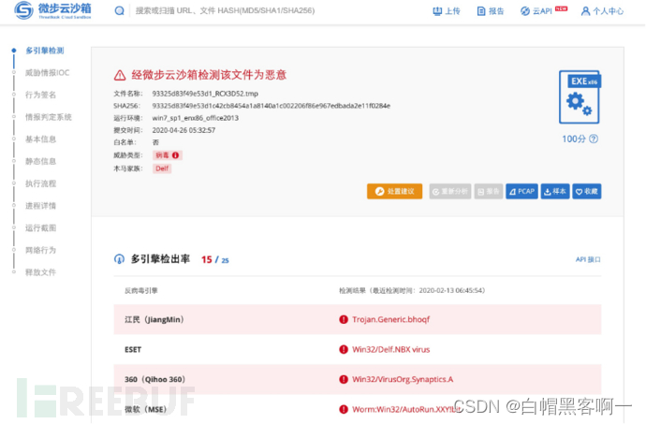Image resolution: width=646 pixels, height=424 pixels.
Task: Jump to 网络行为 section
Action: pos(41,250)
